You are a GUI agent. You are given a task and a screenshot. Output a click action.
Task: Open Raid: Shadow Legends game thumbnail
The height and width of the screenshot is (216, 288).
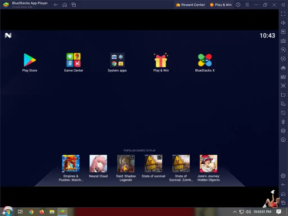click(126, 163)
